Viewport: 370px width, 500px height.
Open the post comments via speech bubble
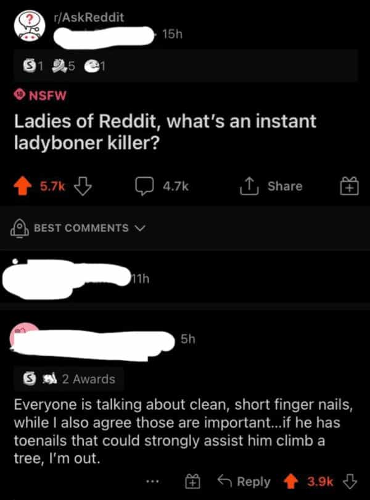tap(145, 186)
